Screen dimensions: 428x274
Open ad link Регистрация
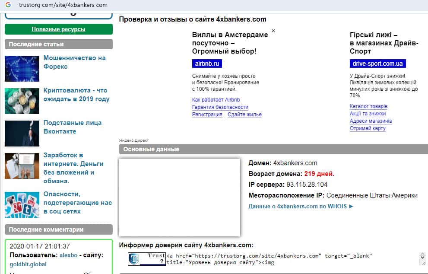click(x=207, y=115)
